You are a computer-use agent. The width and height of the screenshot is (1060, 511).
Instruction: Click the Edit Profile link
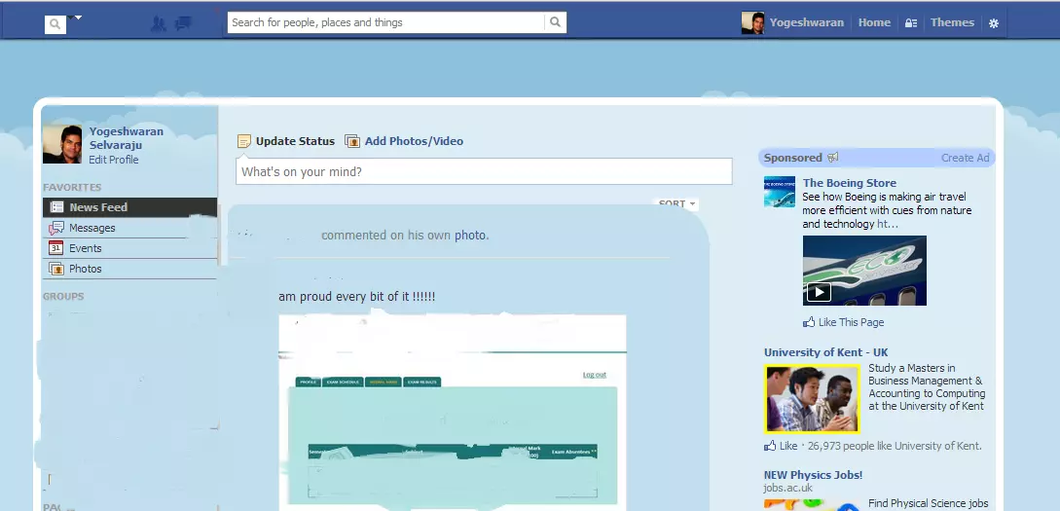pos(114,160)
